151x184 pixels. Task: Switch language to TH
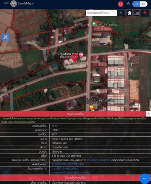pos(136,4)
